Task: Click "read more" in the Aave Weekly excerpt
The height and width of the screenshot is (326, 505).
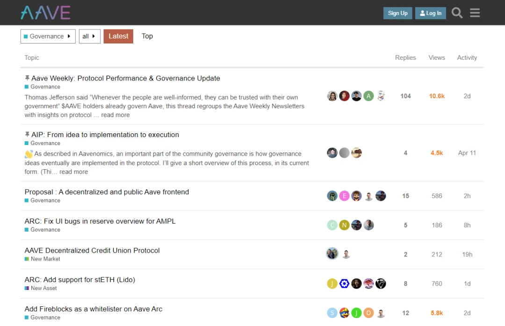Action: 115,115
